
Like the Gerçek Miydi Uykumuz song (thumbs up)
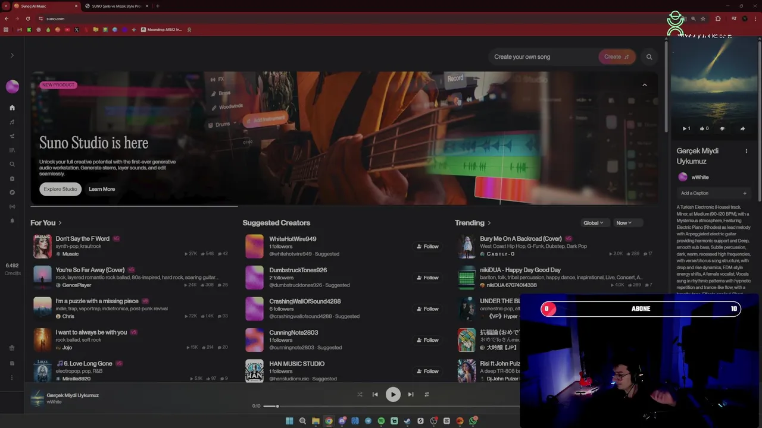704,128
